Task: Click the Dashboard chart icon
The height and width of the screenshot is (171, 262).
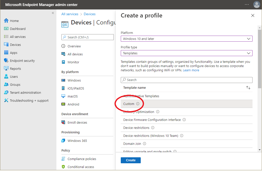Action: pos(6,29)
